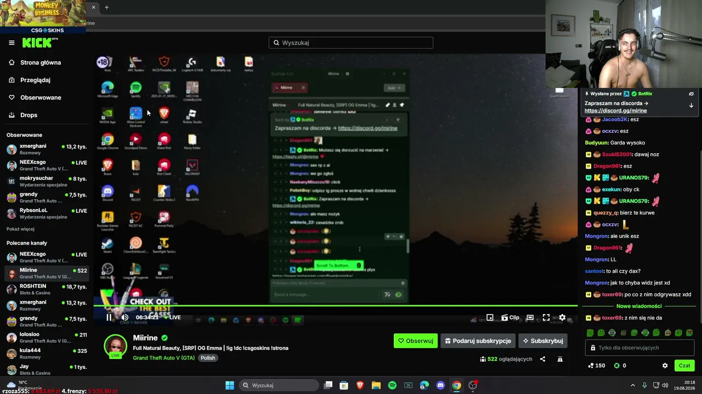Open Przeglądaj in the sidebar
Screen dimensions: 702x394
click(35, 80)
